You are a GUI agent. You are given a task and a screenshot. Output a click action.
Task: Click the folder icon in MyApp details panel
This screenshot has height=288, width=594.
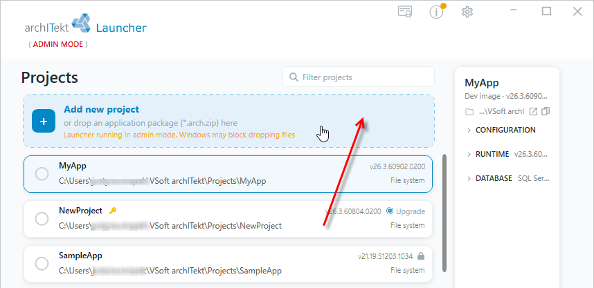tap(469, 112)
